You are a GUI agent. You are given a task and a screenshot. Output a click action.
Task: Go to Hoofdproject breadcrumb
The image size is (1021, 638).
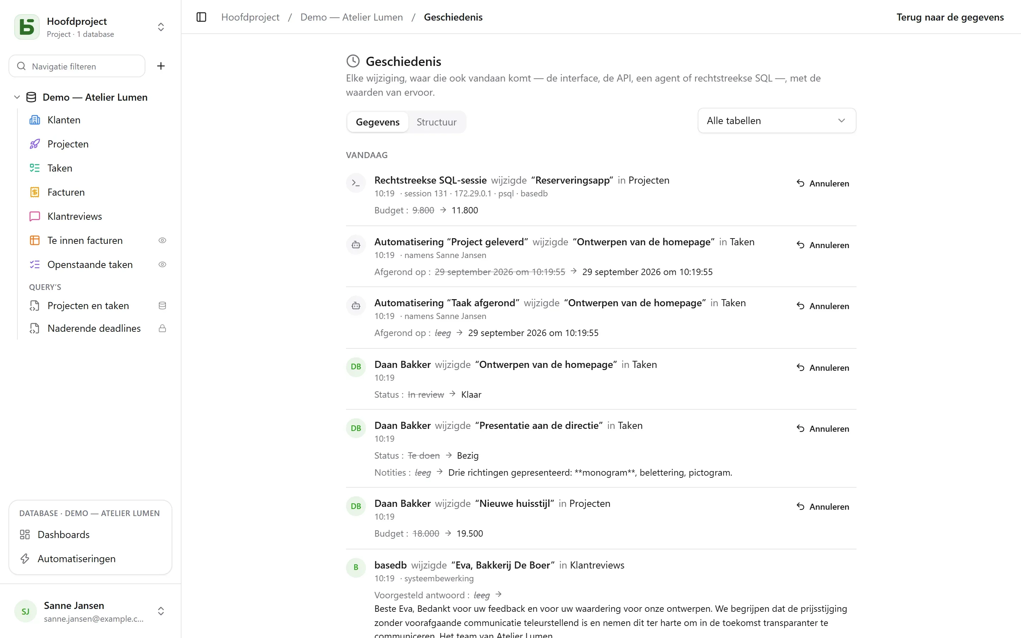250,17
